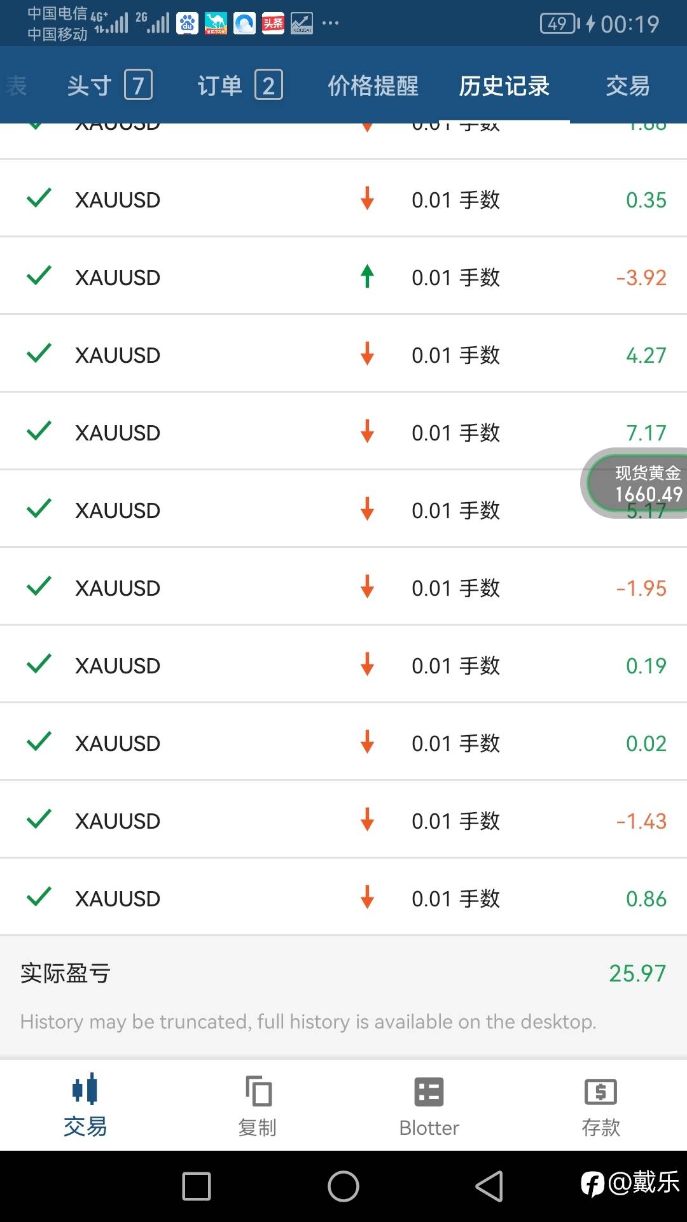The width and height of the screenshot is (687, 1222).
Task: Open the XAUUSD trade with -1.95 loss
Action: 343,587
